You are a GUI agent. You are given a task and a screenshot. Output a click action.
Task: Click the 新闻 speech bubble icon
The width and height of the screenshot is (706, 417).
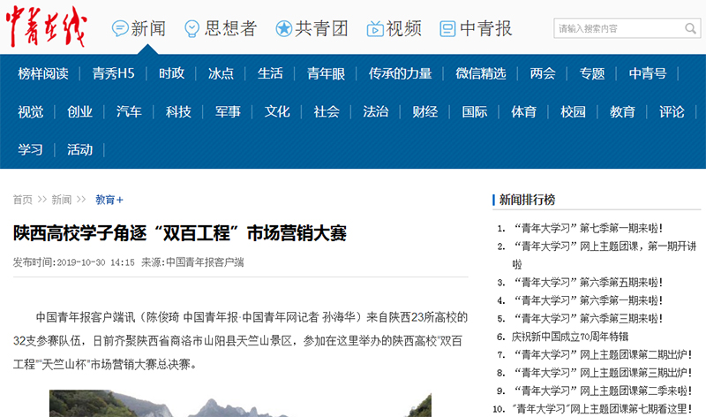pos(120,28)
